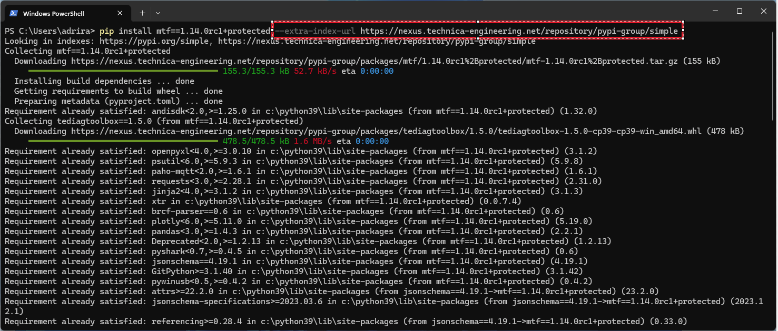Screen dimensions: 778x331
Task: Click the 478.5 kB green progress bar
Action: (123, 141)
